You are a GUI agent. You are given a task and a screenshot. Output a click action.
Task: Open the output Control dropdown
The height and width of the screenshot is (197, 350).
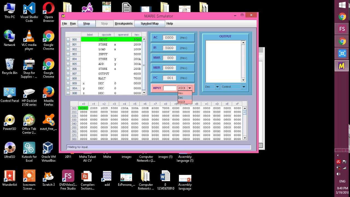click(x=234, y=87)
